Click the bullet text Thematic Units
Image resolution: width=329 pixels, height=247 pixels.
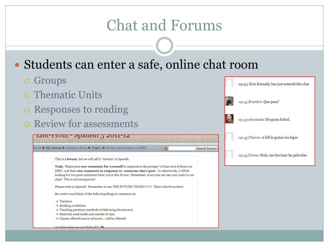[x=68, y=95]
